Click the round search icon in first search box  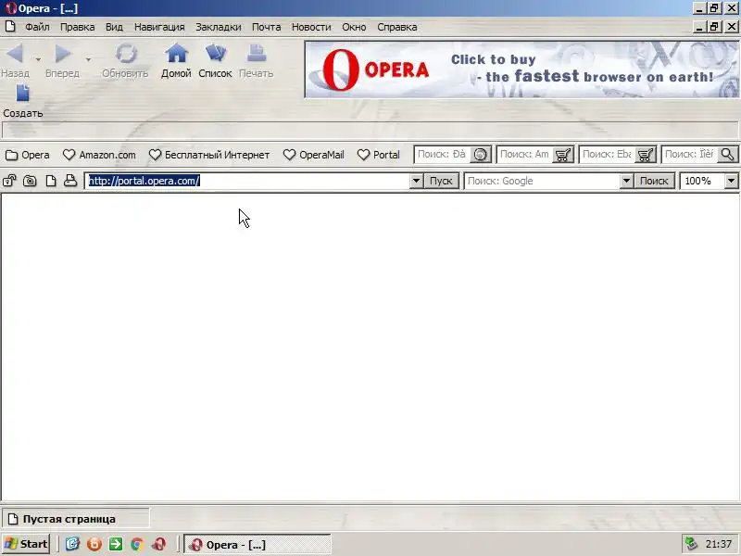[x=480, y=155]
